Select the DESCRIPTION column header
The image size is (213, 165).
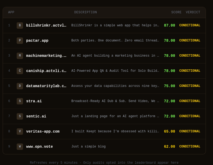(x=85, y=12)
